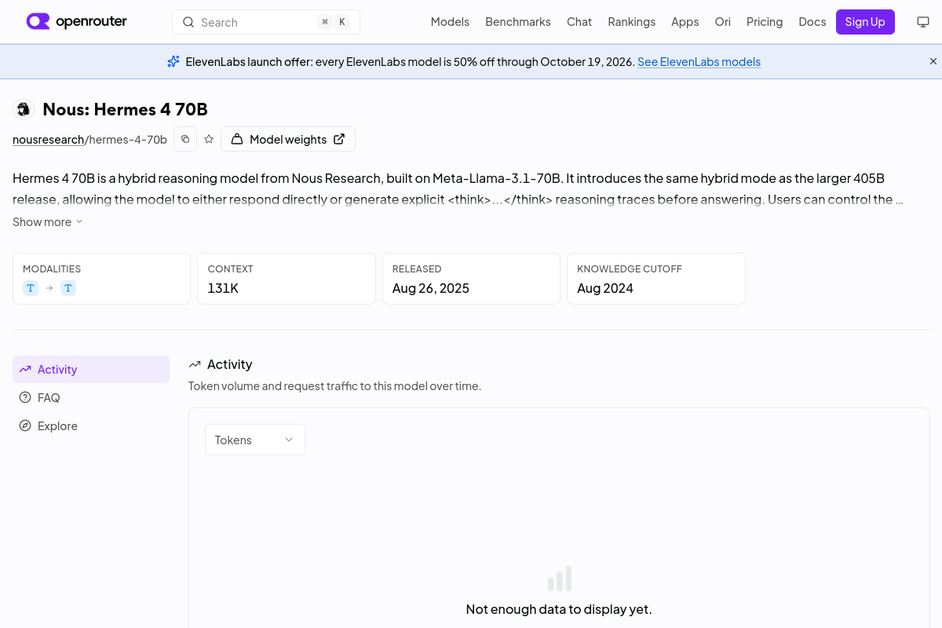Open the Models nav item

click(x=450, y=22)
